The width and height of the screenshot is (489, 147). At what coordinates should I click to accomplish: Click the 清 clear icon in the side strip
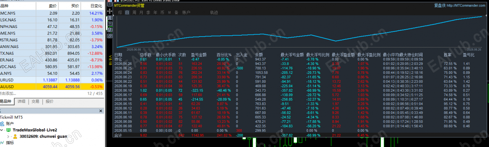click(x=109, y=18)
